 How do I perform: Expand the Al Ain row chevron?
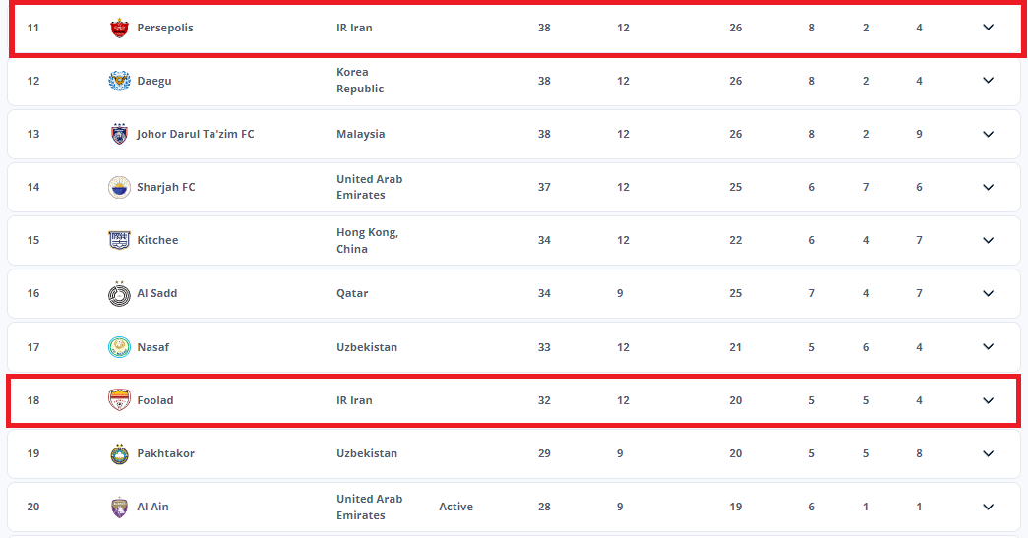(988, 507)
